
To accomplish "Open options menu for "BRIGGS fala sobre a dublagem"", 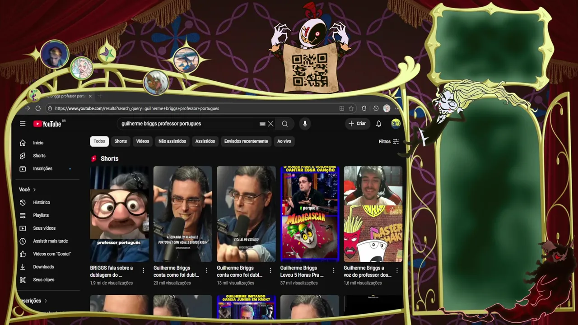I will point(144,270).
